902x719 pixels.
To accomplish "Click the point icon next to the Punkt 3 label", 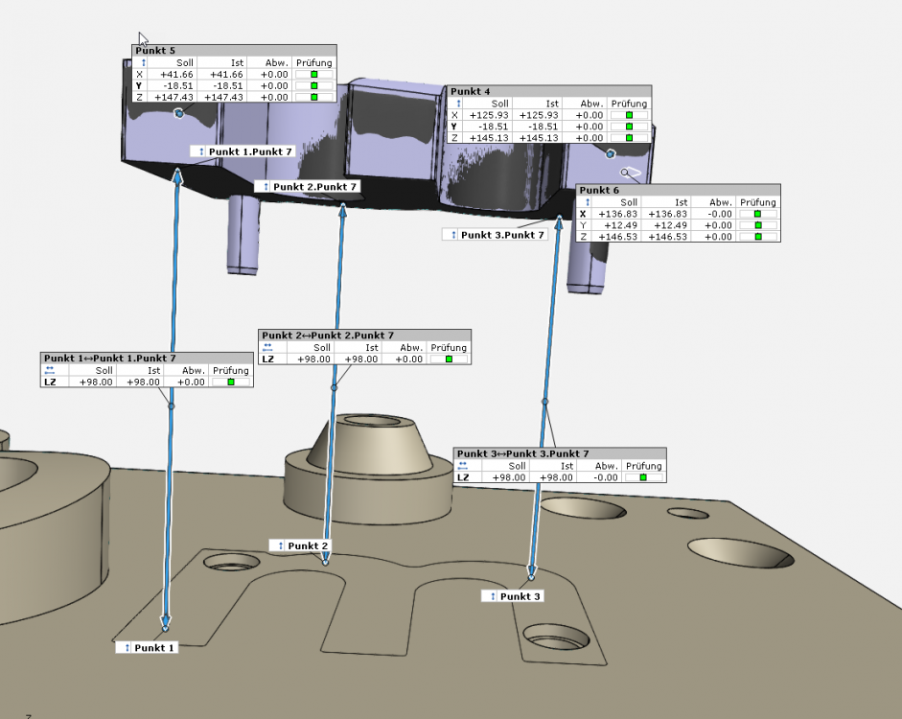I will click(491, 595).
